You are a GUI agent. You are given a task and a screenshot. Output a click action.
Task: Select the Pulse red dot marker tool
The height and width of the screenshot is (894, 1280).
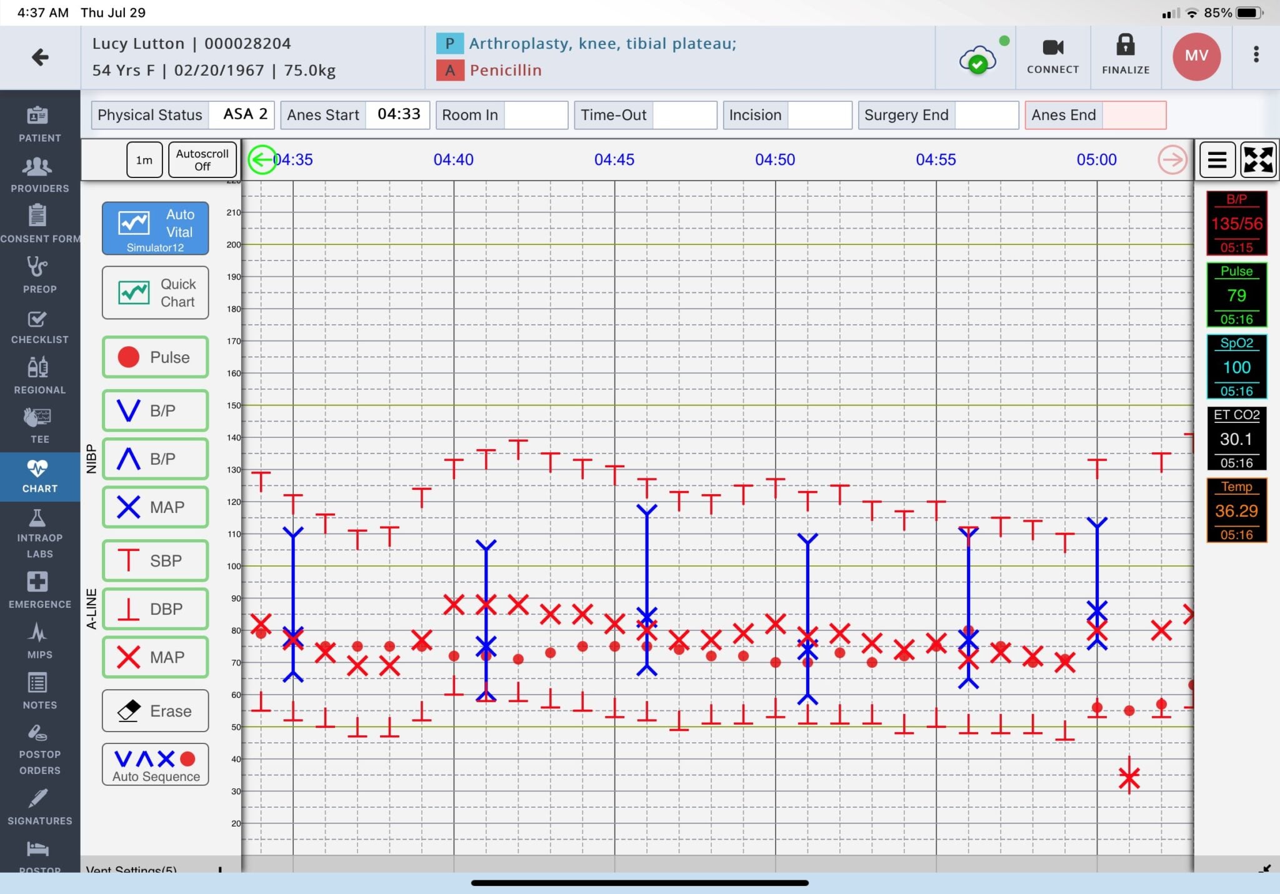click(x=155, y=357)
